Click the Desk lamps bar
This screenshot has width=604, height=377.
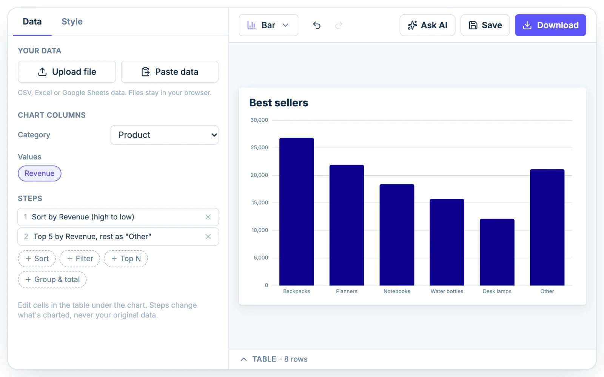coord(497,252)
